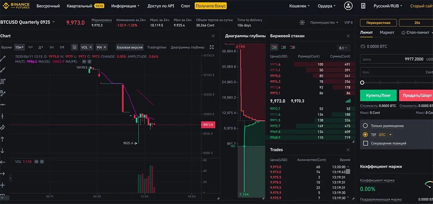Close the Chart panel
This screenshot has width=433, height=204.
point(213,36)
